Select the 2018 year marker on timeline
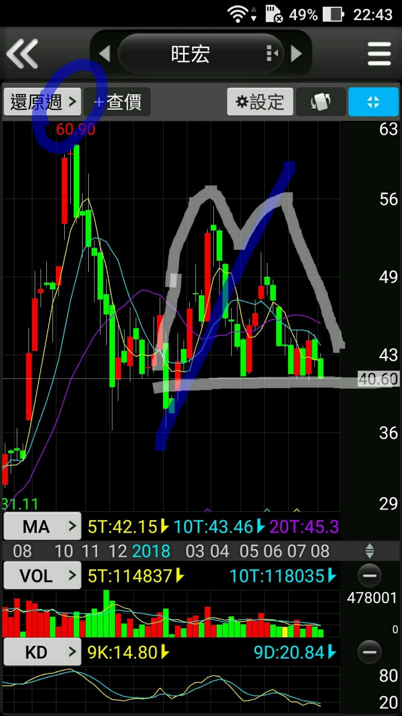Screen dimensions: 402x716 [151, 551]
